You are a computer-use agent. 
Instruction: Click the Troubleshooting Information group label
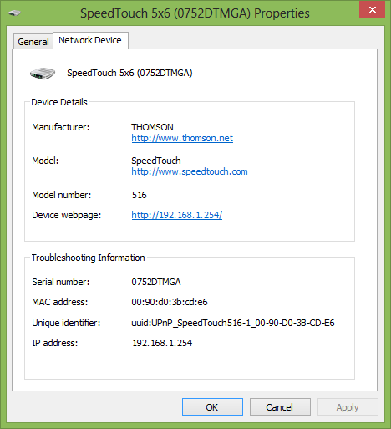coord(88,258)
